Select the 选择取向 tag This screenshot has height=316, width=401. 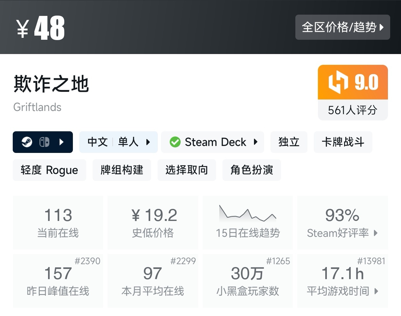(x=186, y=170)
